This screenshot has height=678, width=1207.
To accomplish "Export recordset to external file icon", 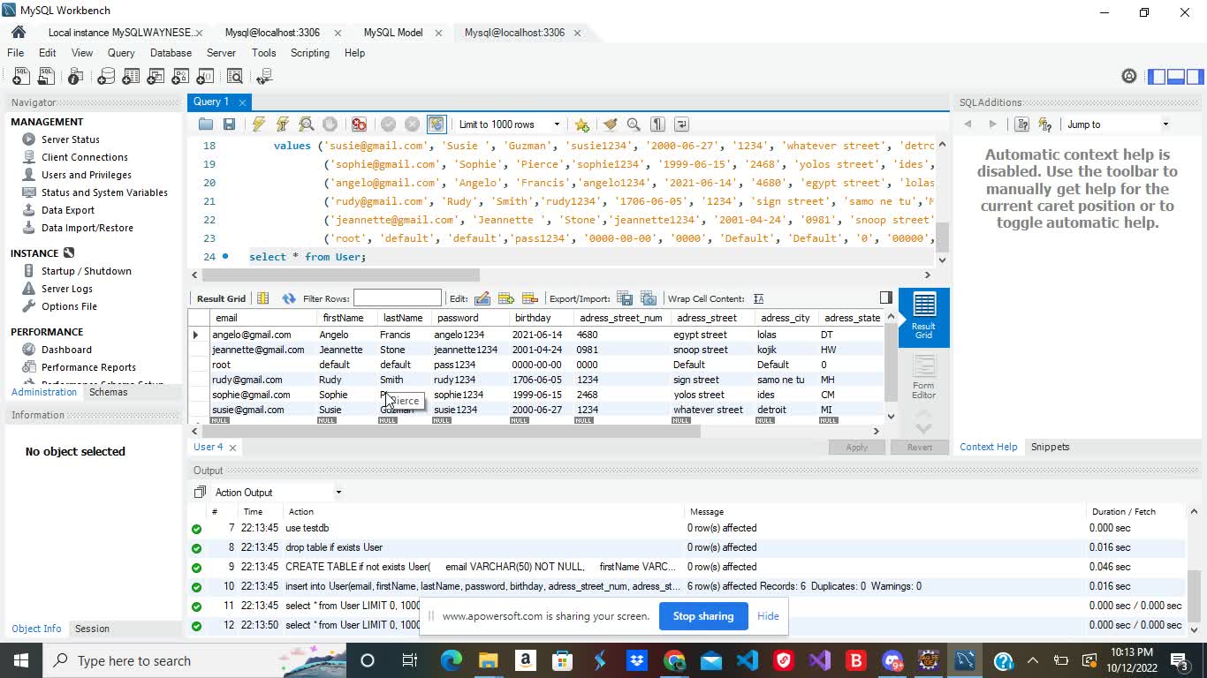I will (x=625, y=298).
